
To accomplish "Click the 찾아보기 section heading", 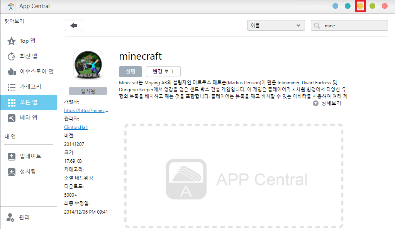I will coord(14,21).
